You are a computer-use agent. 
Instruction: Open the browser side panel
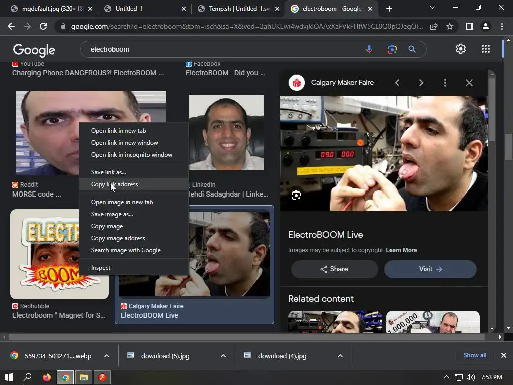point(470,26)
